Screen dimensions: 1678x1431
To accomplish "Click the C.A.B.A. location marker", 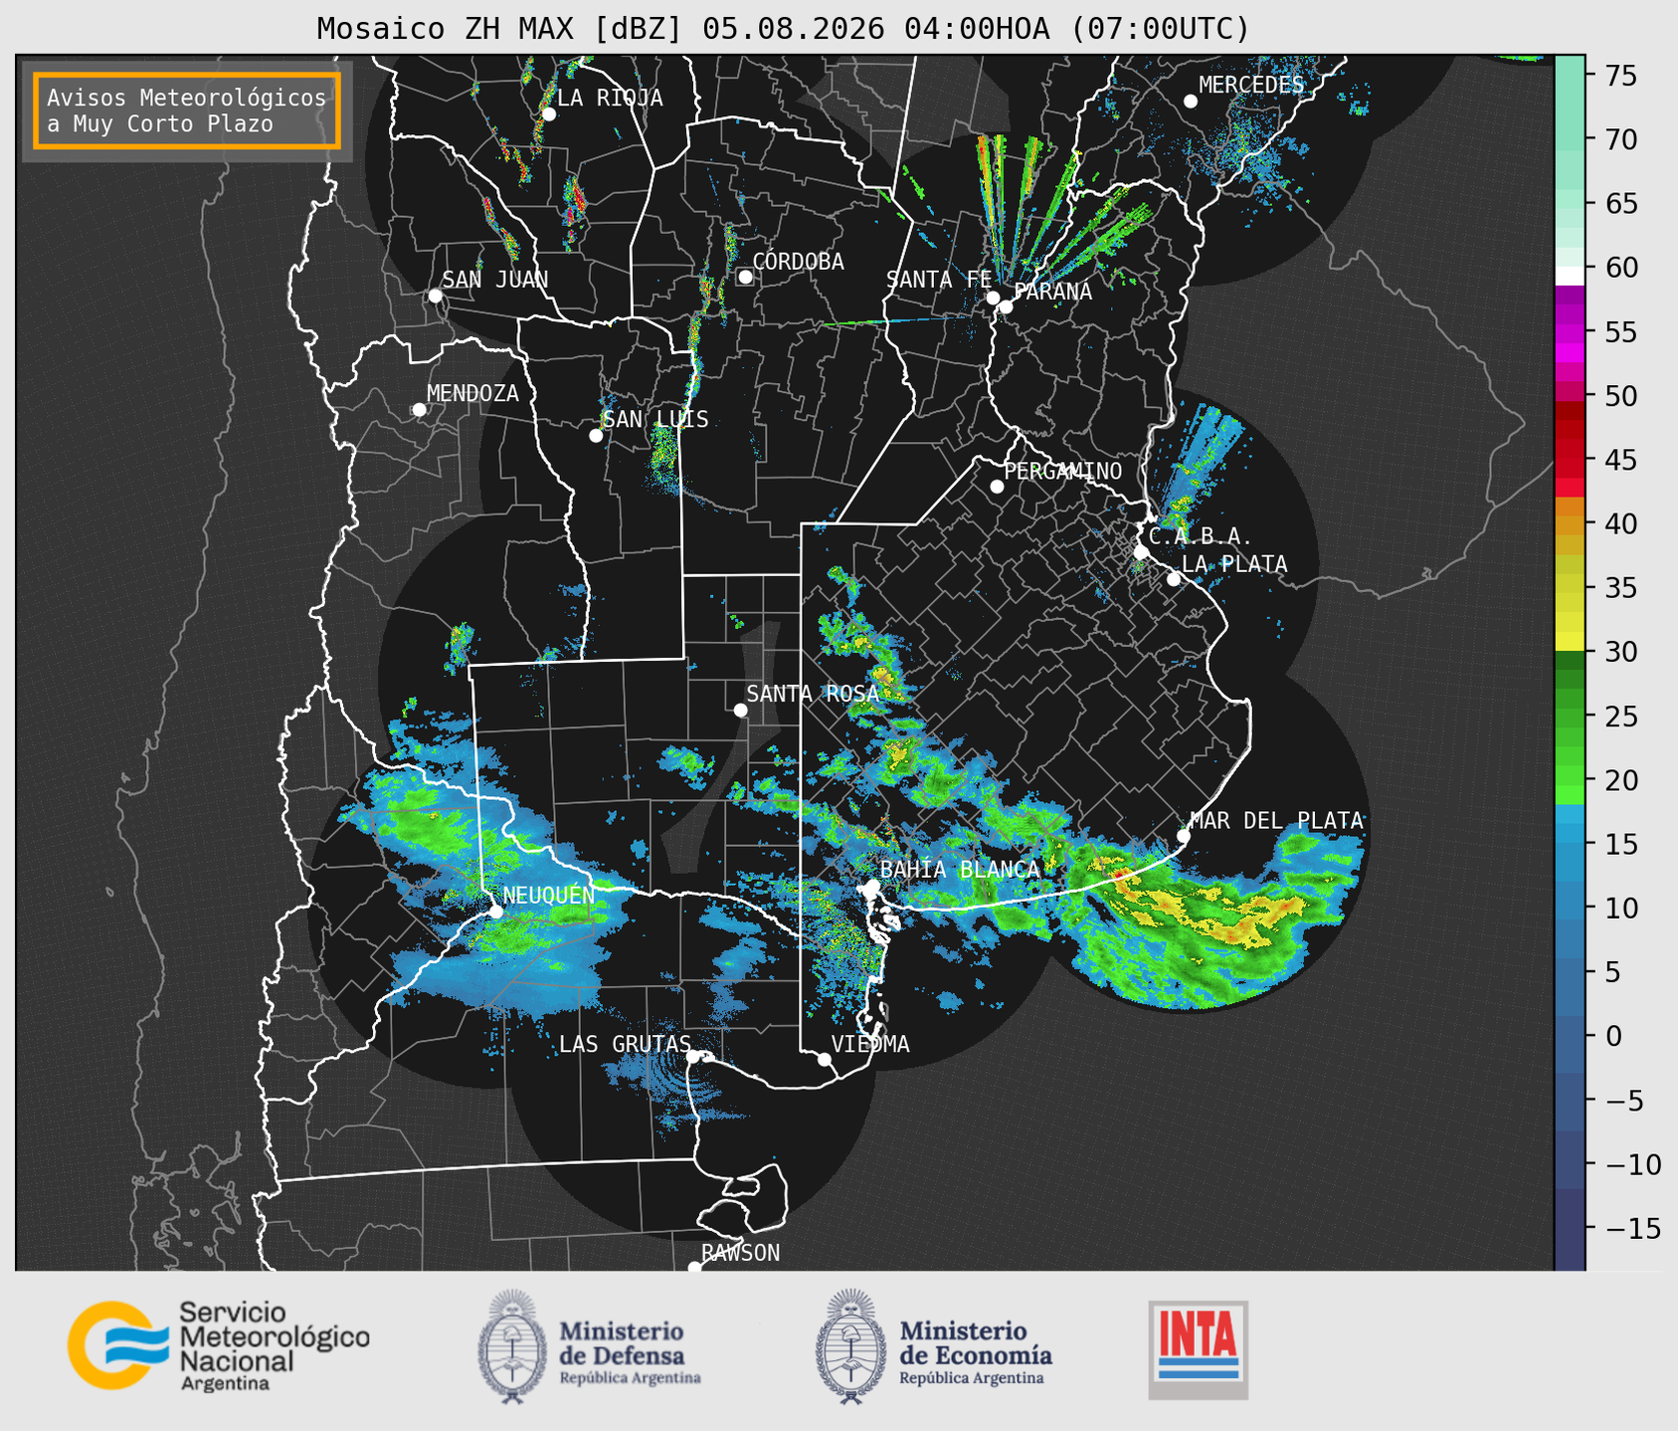I will click(x=1141, y=552).
